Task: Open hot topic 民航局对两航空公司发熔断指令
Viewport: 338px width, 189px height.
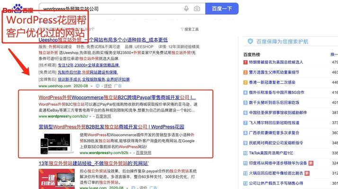Action: (276, 143)
